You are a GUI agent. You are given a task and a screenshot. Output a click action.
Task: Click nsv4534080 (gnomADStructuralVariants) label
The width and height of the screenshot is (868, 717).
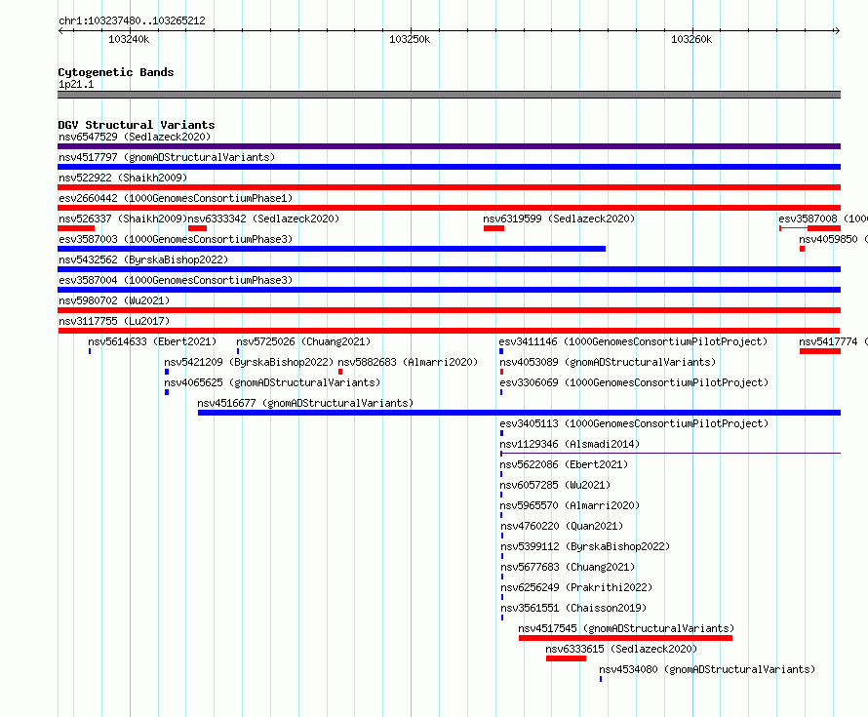click(707, 669)
